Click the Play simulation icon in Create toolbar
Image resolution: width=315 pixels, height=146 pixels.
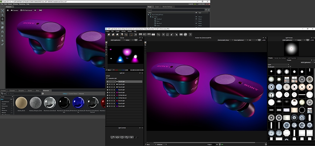pos(3,36)
